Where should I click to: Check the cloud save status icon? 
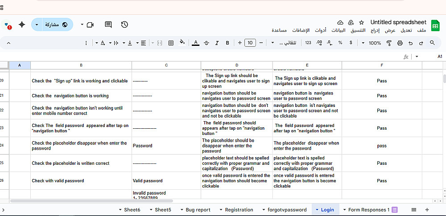[x=340, y=22]
